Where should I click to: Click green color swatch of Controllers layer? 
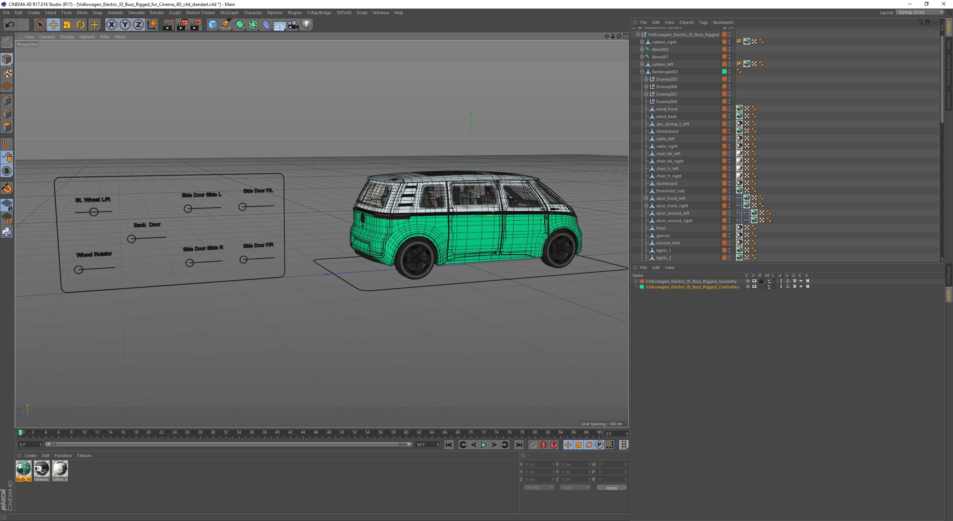[x=642, y=287]
